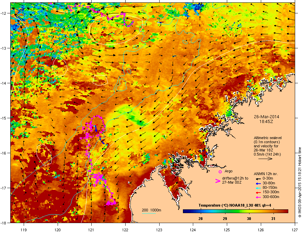Click the '300-600m' depth label

pos(271,197)
